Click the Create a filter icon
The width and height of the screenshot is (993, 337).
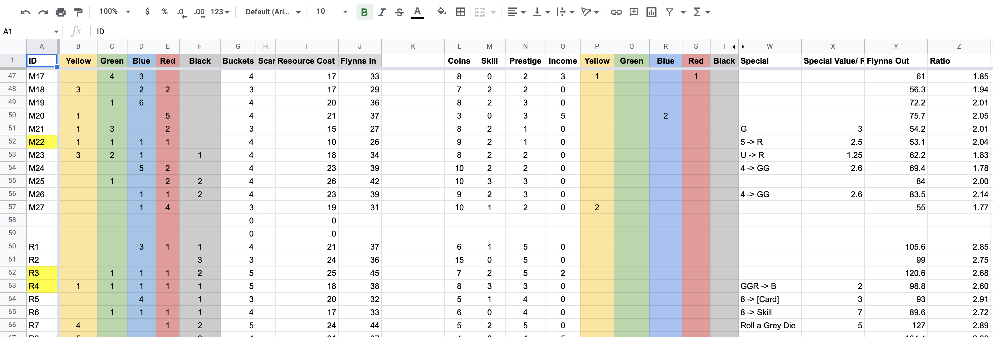pyautogui.click(x=670, y=12)
